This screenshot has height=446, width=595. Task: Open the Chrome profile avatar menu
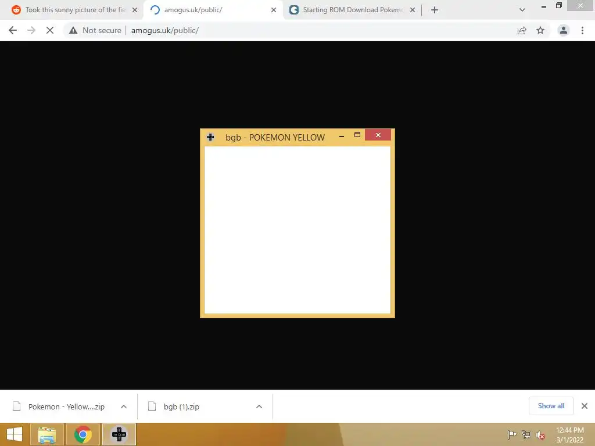[x=564, y=30]
